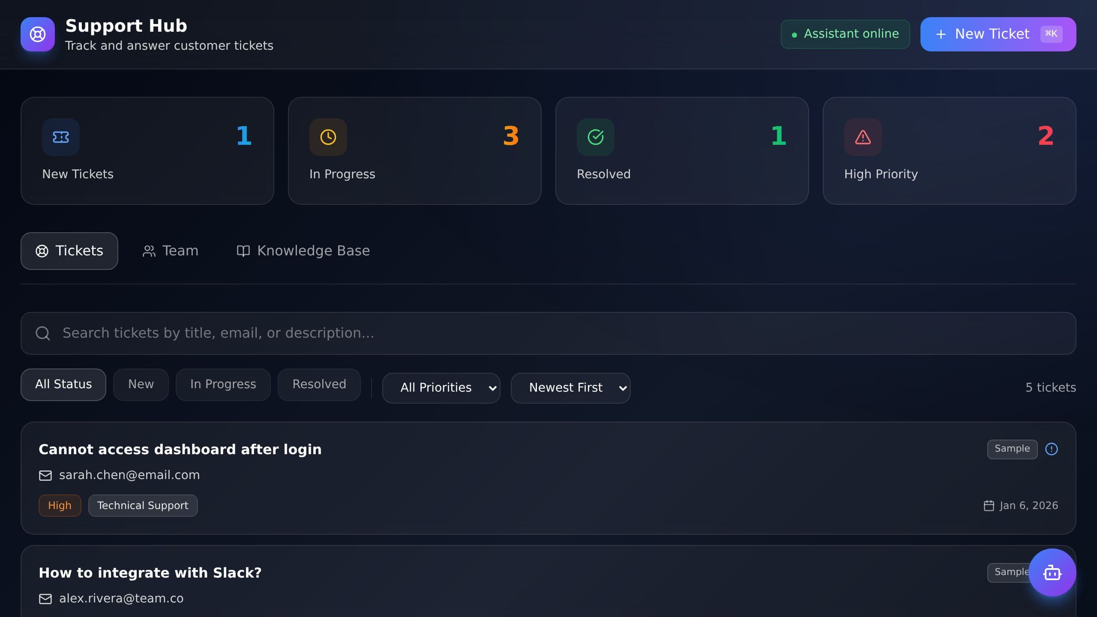This screenshot has height=617, width=1097.
Task: Click the Resolved stat card label
Action: coord(604,174)
